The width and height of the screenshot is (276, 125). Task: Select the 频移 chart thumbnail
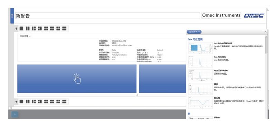coord(200,89)
